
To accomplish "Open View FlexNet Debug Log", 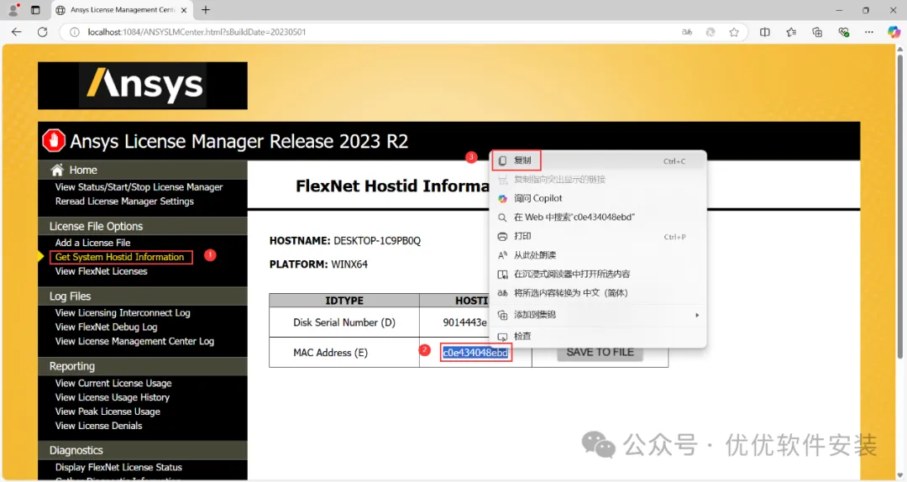I will click(x=106, y=327).
